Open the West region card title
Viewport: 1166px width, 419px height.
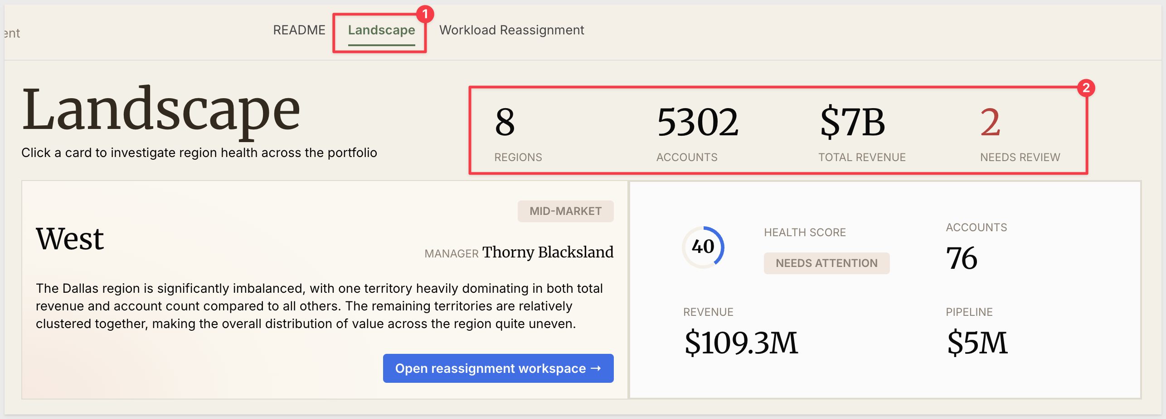point(70,238)
